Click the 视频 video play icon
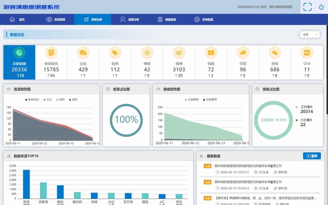The height and width of the screenshot is (205, 328). tap(211, 52)
